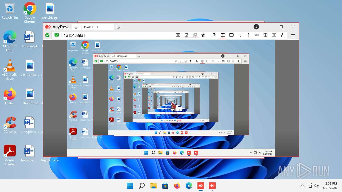Toggle privacy mode icon in AnyDesk toolbar
The width and height of the screenshot is (342, 192).
click(178, 35)
